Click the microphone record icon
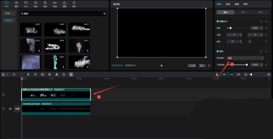Viewport: 273px width, 139px height. [x=217, y=75]
